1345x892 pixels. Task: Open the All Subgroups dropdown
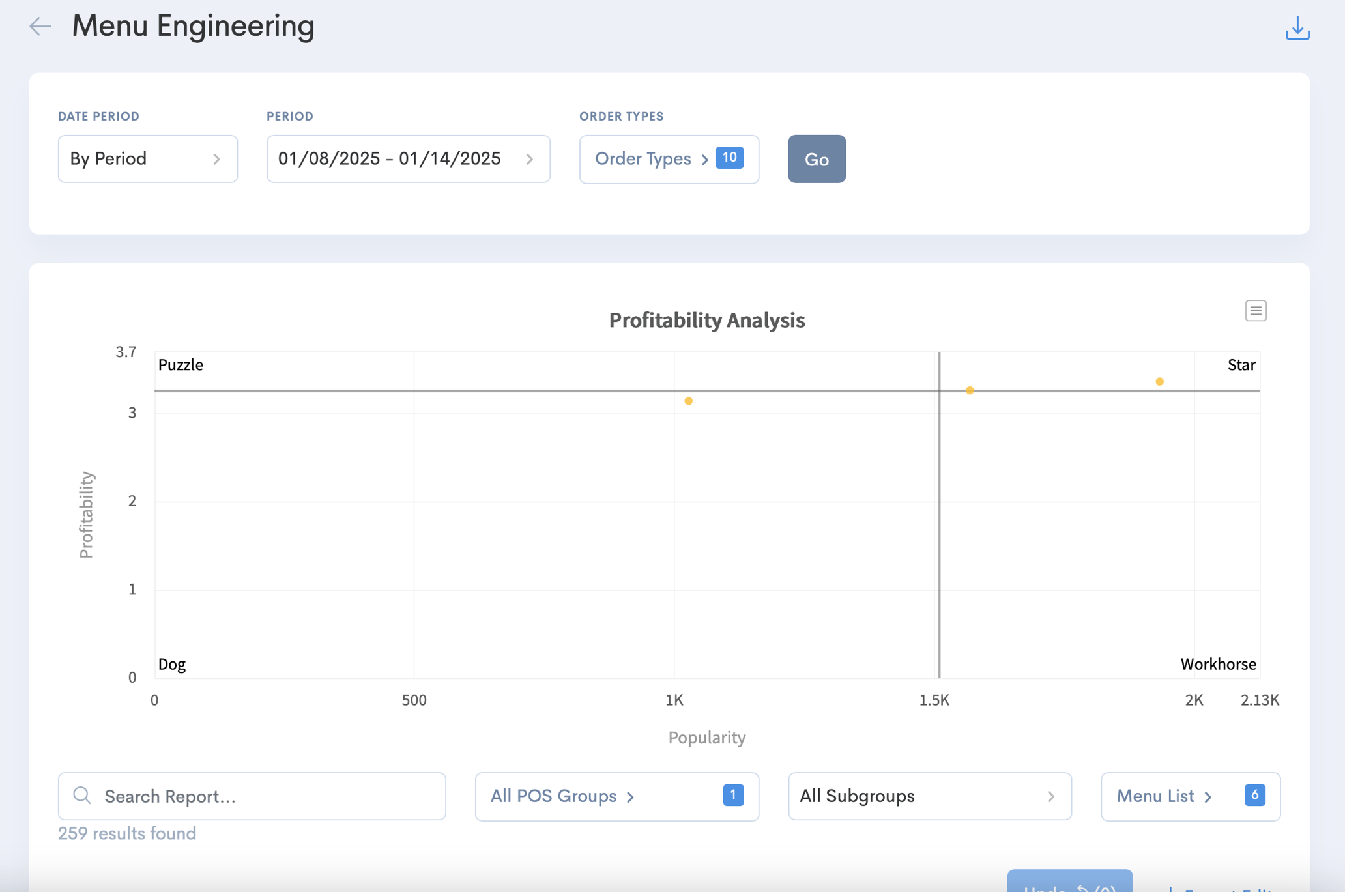click(930, 796)
